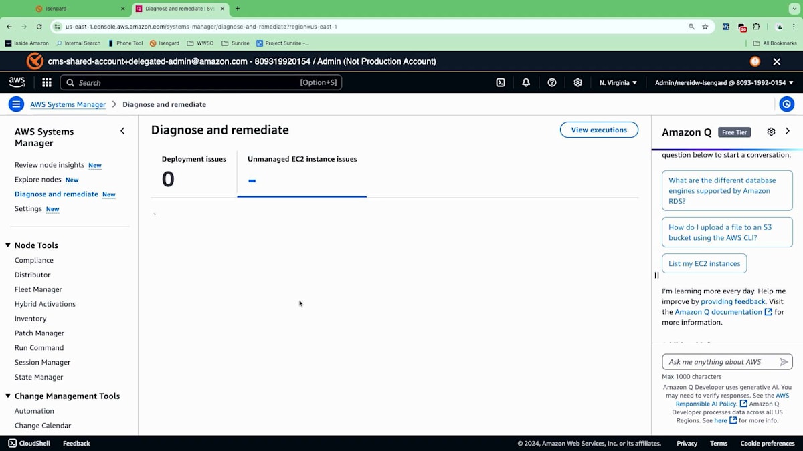
Task: Click the Amazon Q circular icon
Action: point(787,104)
